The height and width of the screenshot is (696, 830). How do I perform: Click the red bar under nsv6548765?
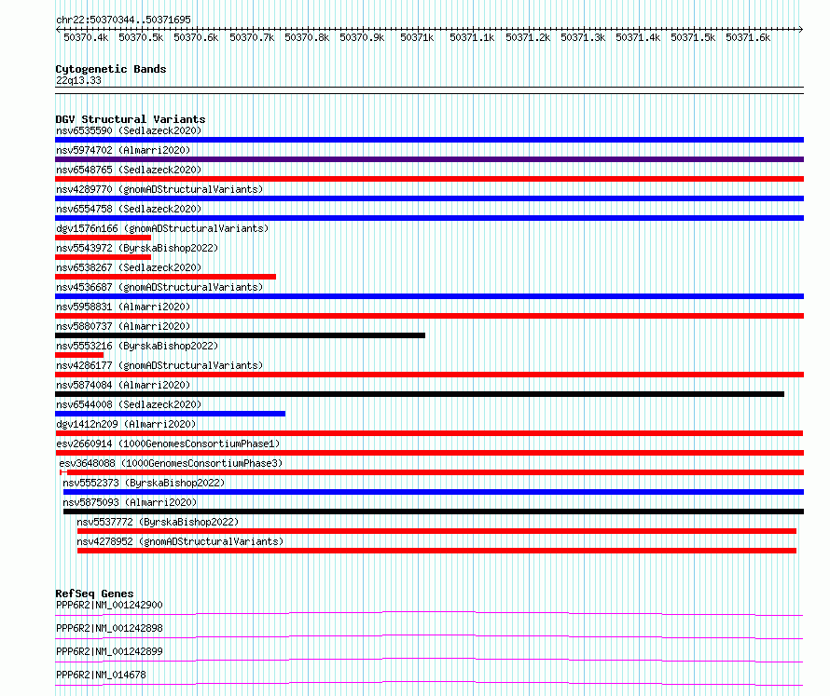[x=429, y=179]
